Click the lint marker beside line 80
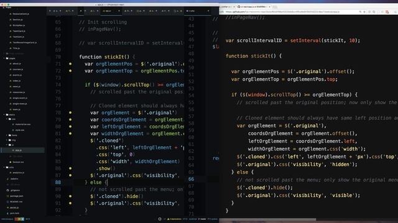The height and width of the screenshot is (223, 398). [x=70, y=126]
